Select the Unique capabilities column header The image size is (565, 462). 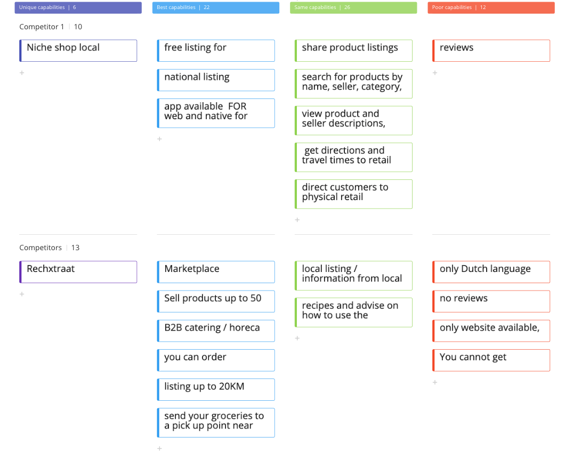pyautogui.click(x=78, y=7)
